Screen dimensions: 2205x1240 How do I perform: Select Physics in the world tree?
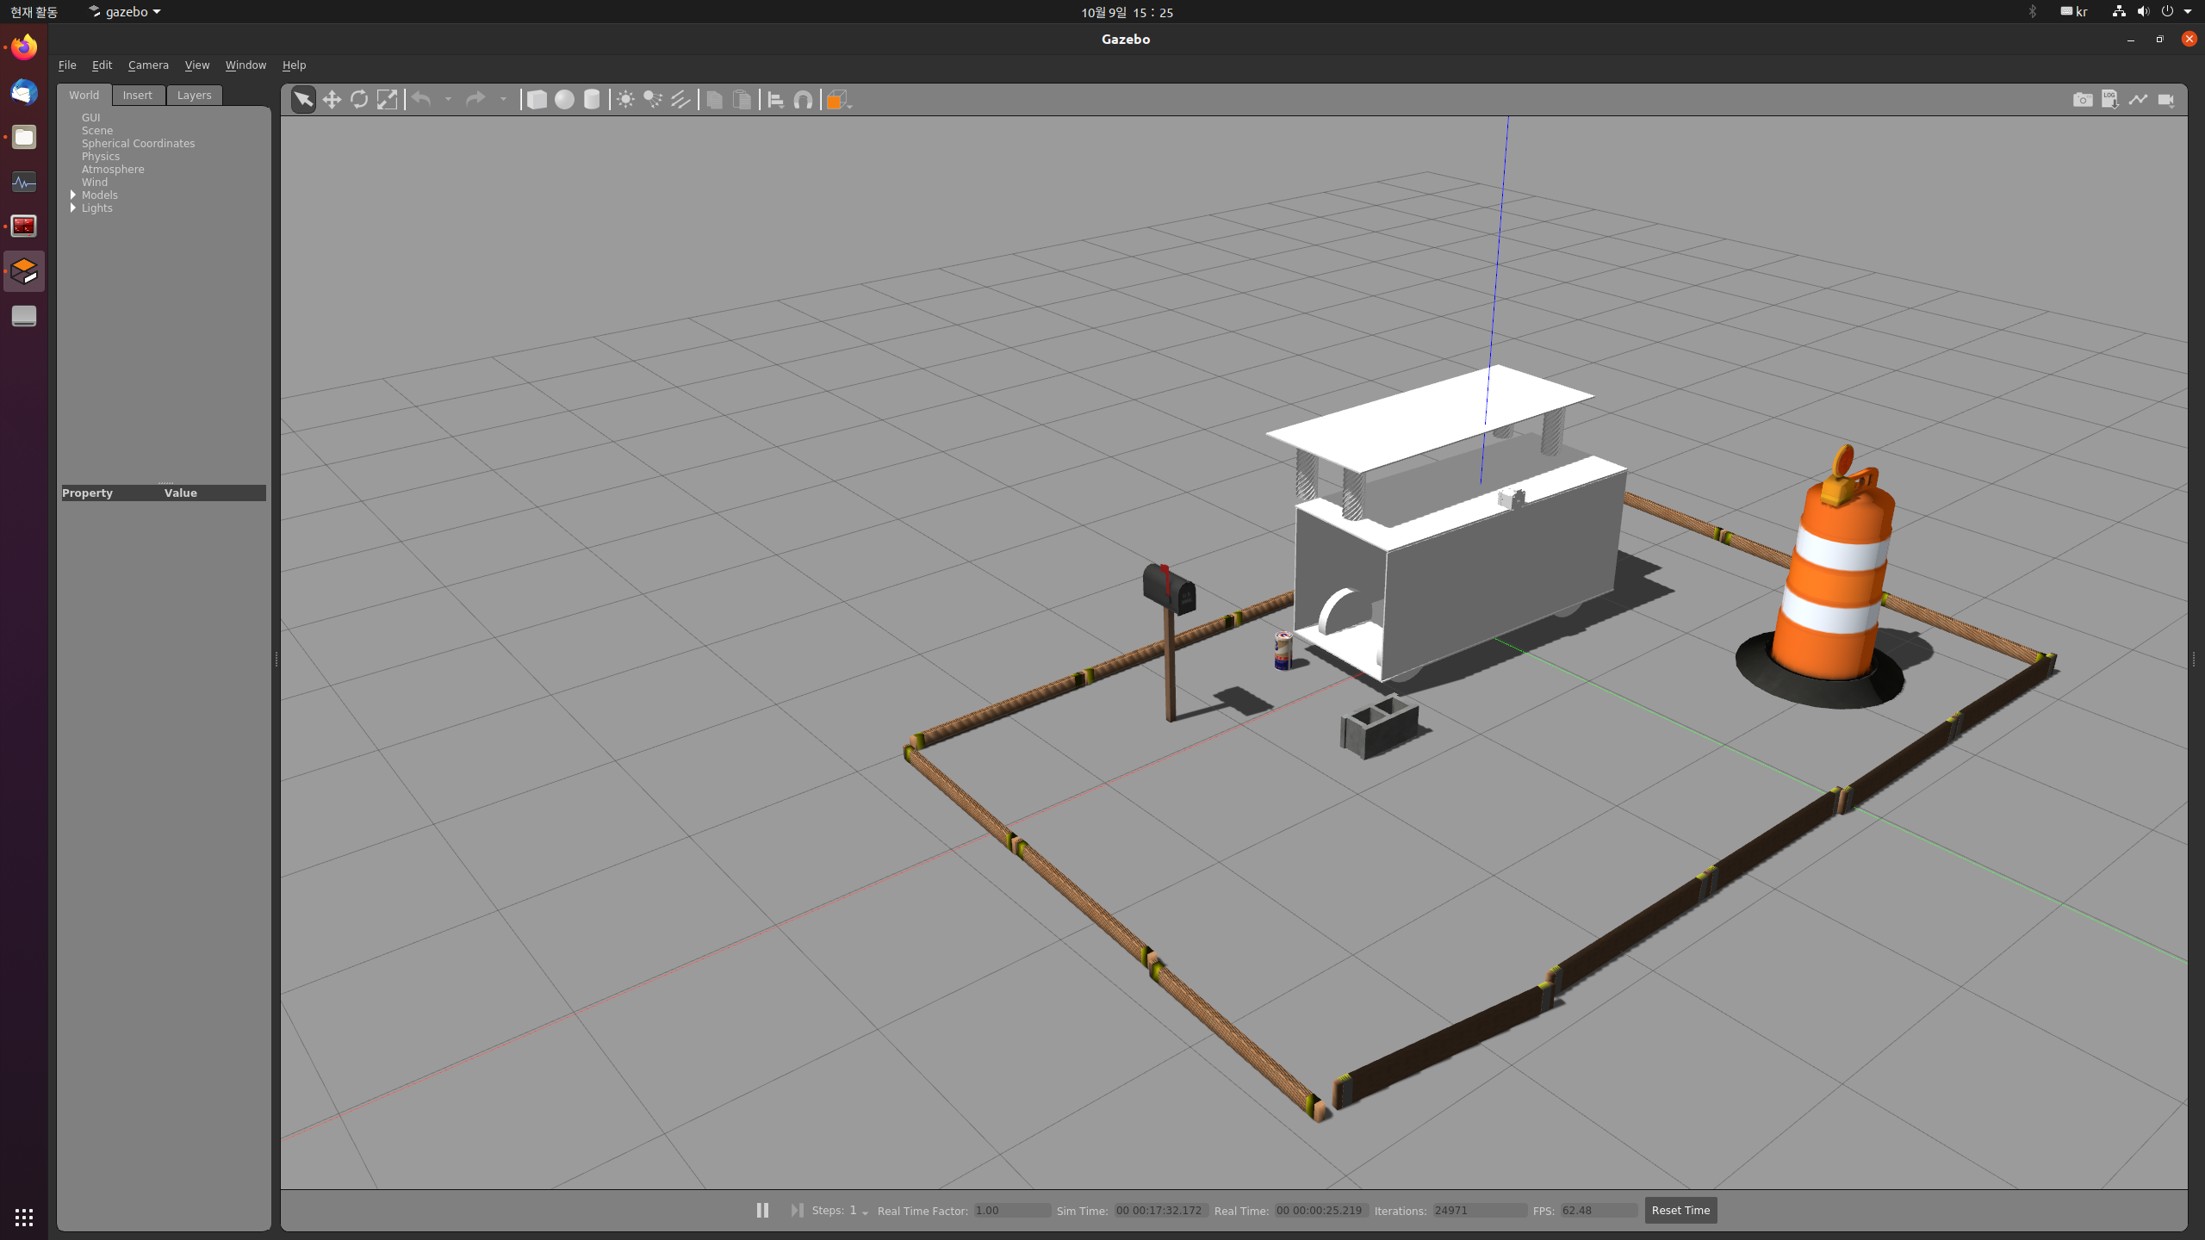pyautogui.click(x=100, y=157)
